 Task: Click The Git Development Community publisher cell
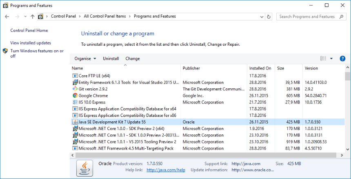tap(213, 89)
